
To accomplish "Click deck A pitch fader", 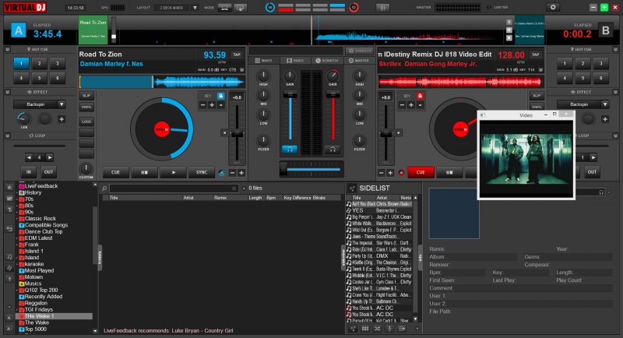I will coord(237,133).
